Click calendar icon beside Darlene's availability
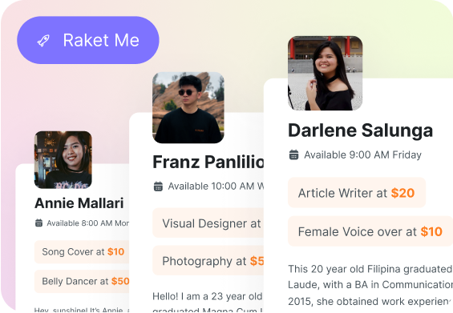 point(293,154)
